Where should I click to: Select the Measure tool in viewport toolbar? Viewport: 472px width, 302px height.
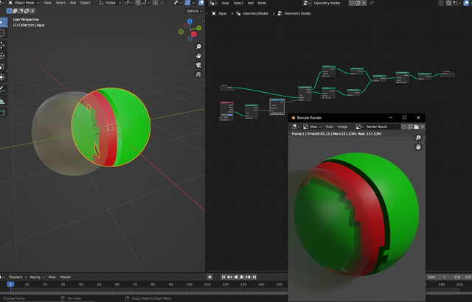[x=3, y=101]
